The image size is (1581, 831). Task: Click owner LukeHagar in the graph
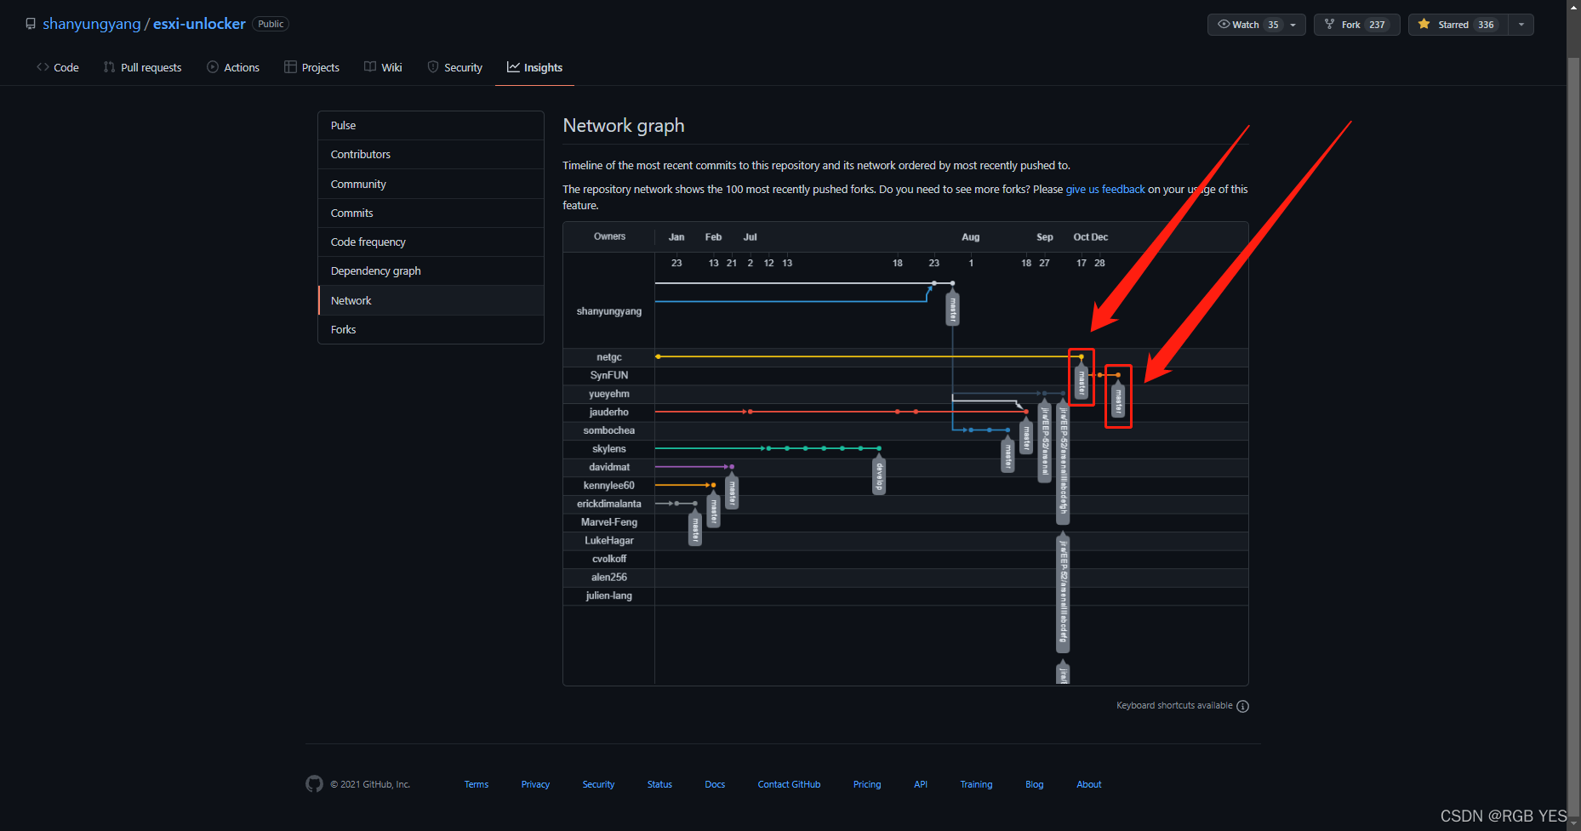coord(609,540)
